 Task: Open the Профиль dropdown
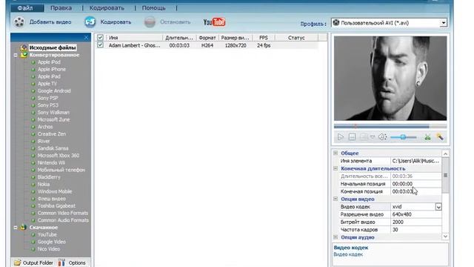tap(443, 23)
